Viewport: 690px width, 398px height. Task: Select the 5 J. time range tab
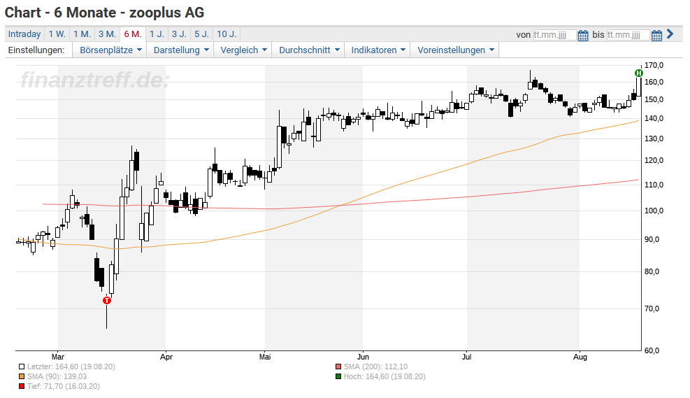tap(201, 34)
